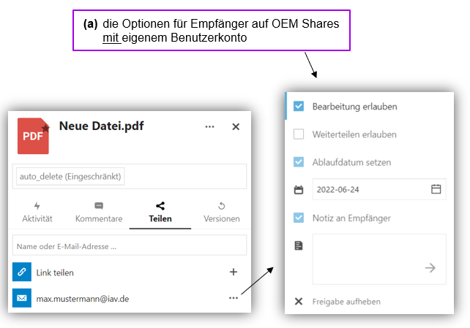Screen dimensions: 470x328
Task: Click the Name oder E-Mail-Adresse field
Action: [130, 245]
